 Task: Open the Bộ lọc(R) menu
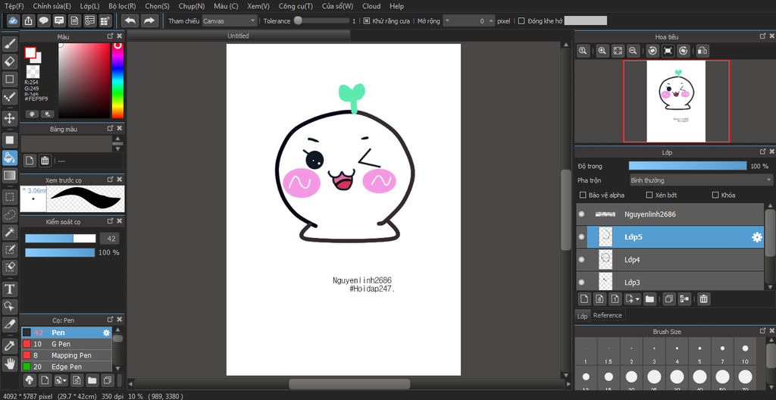click(122, 6)
